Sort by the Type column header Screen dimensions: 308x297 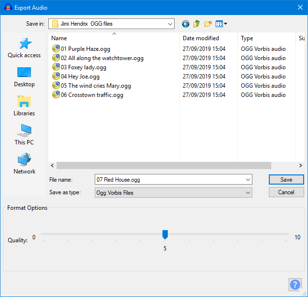266,38
